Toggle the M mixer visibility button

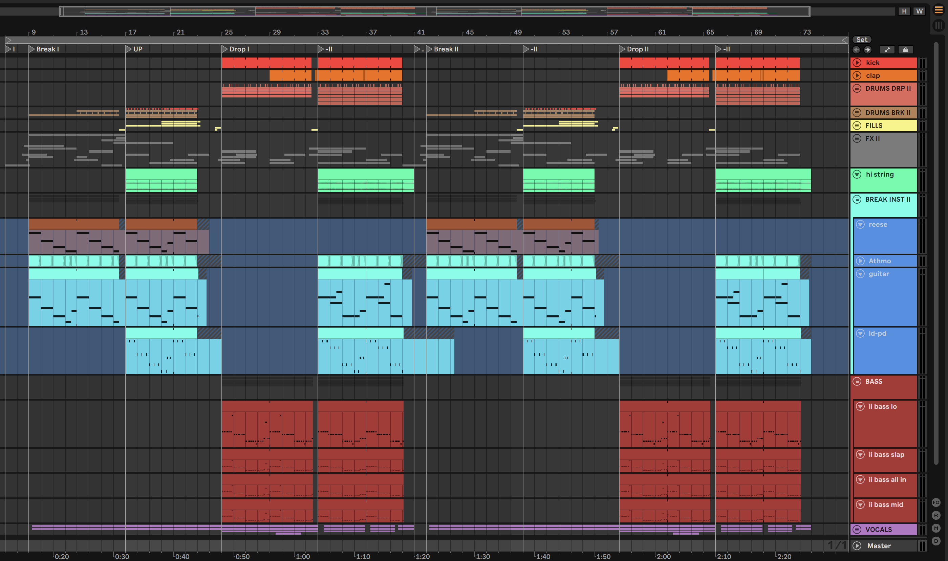point(936,528)
